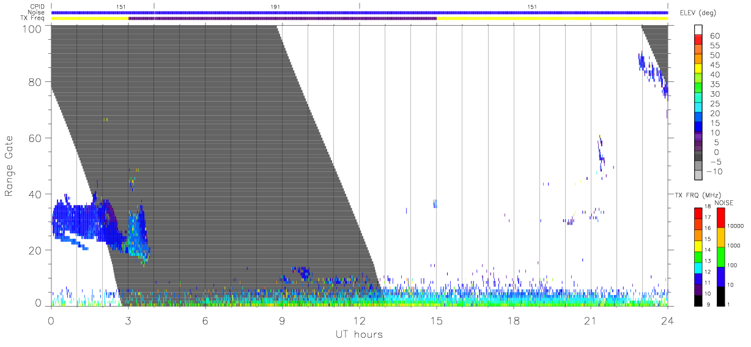Click Range Gate tick label 40

tap(35, 194)
